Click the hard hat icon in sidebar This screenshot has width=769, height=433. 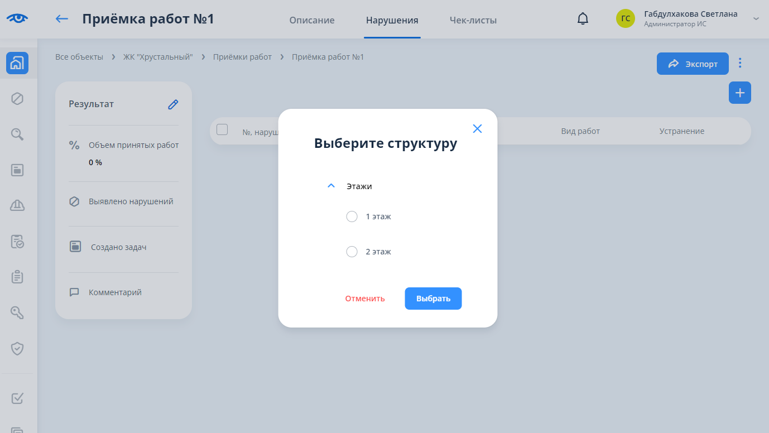tap(17, 205)
